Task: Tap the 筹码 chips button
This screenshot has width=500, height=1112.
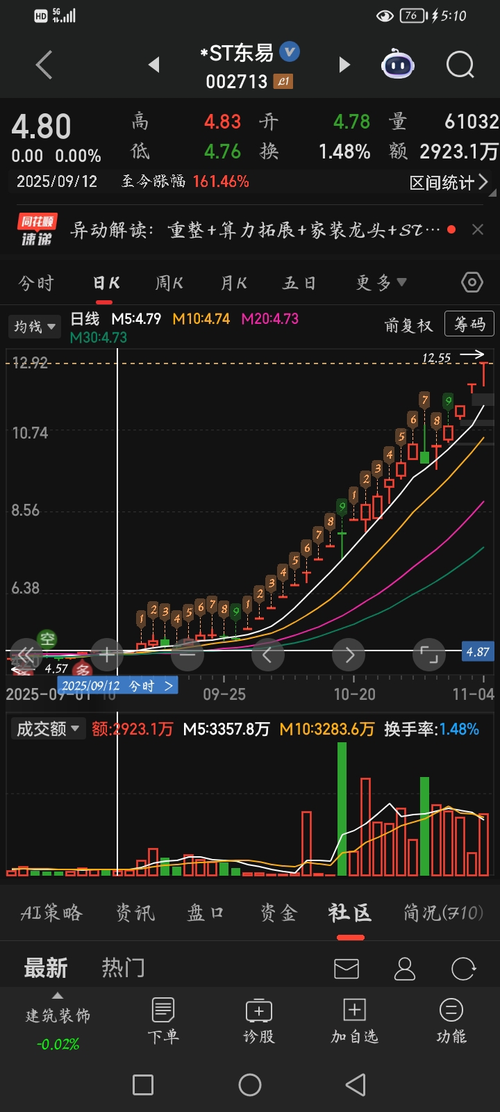Action: click(469, 325)
